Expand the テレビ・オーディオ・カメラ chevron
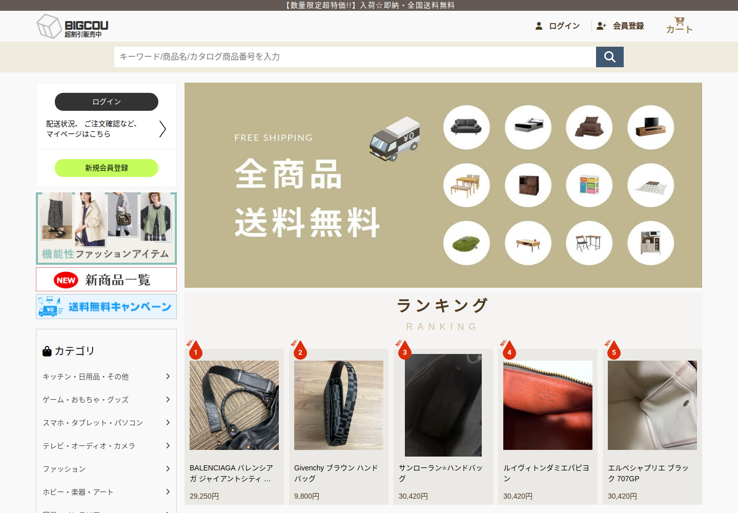Screen dimensions: 738x513 point(168,446)
